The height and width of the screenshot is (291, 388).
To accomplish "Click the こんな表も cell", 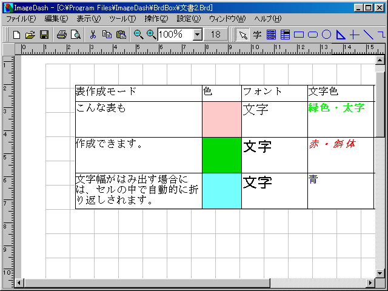I will click(x=139, y=119).
